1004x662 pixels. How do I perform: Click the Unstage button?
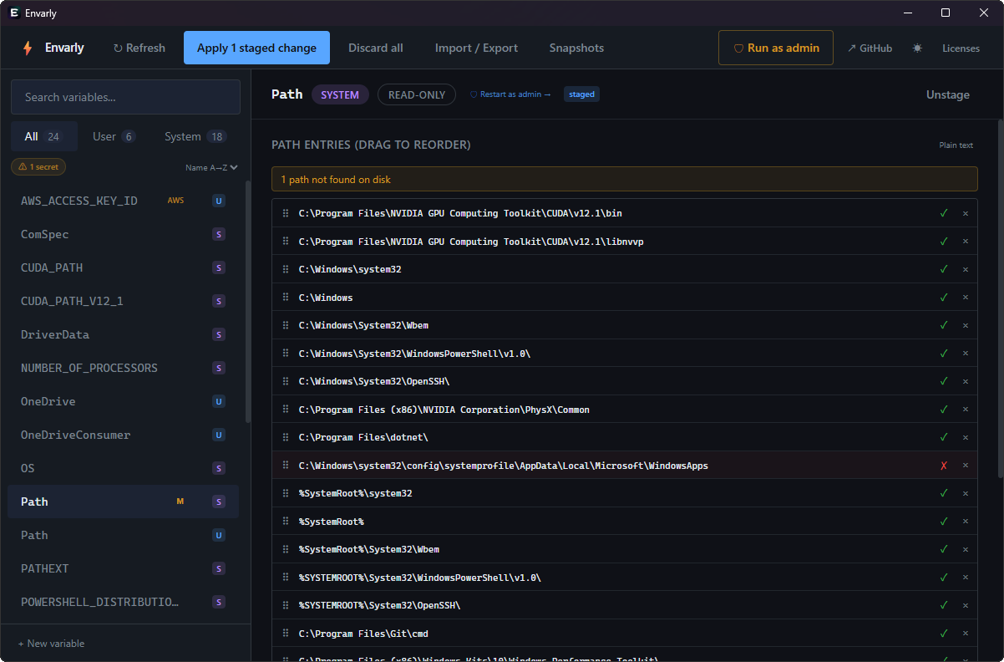[x=947, y=94]
